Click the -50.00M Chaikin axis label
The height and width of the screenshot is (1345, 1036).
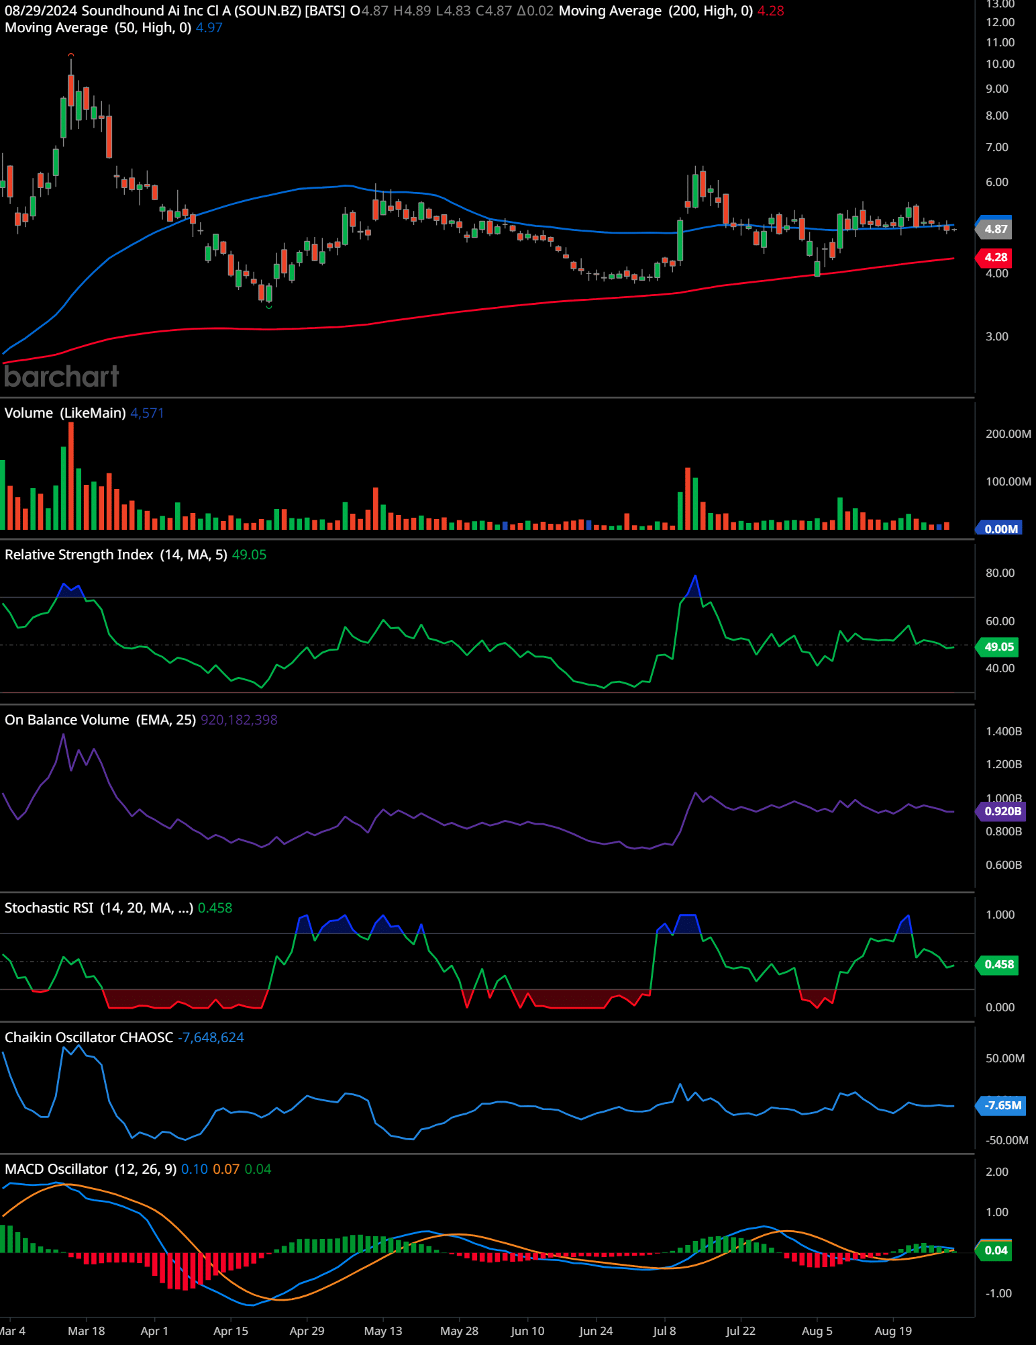click(x=1006, y=1140)
